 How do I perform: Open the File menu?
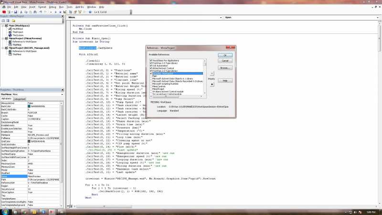[9, 7]
